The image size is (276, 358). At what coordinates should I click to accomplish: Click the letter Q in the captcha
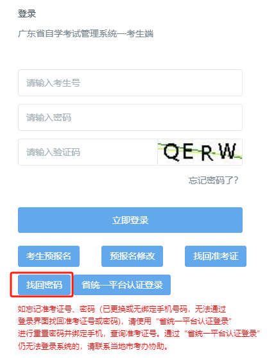(171, 152)
